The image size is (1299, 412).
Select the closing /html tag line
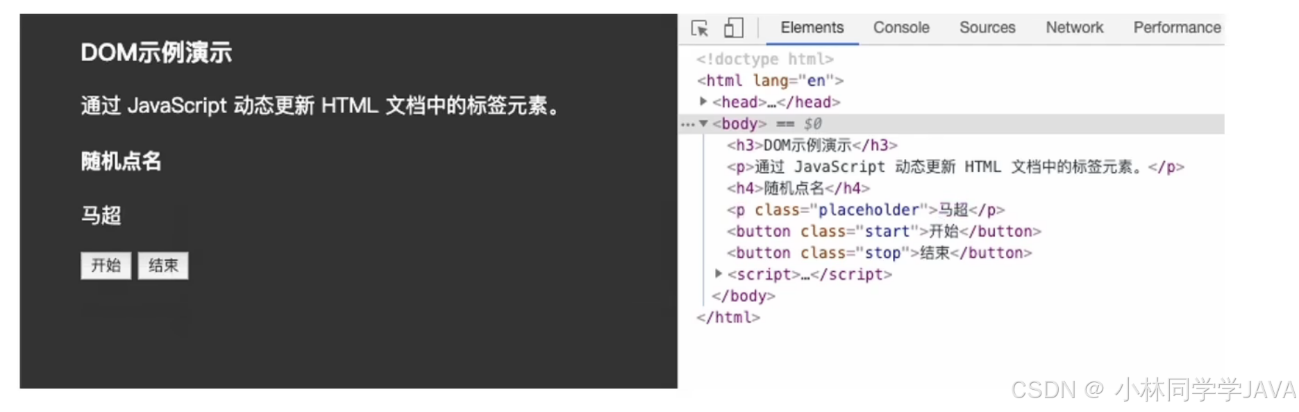(x=728, y=317)
